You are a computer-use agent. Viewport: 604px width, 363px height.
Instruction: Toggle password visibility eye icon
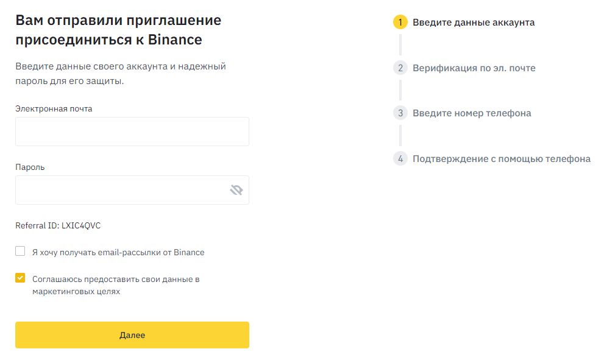click(x=236, y=190)
